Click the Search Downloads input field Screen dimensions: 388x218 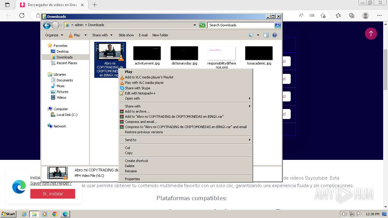[x=241, y=25]
